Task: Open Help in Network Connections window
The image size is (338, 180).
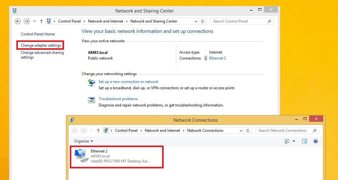Action: 316,141
